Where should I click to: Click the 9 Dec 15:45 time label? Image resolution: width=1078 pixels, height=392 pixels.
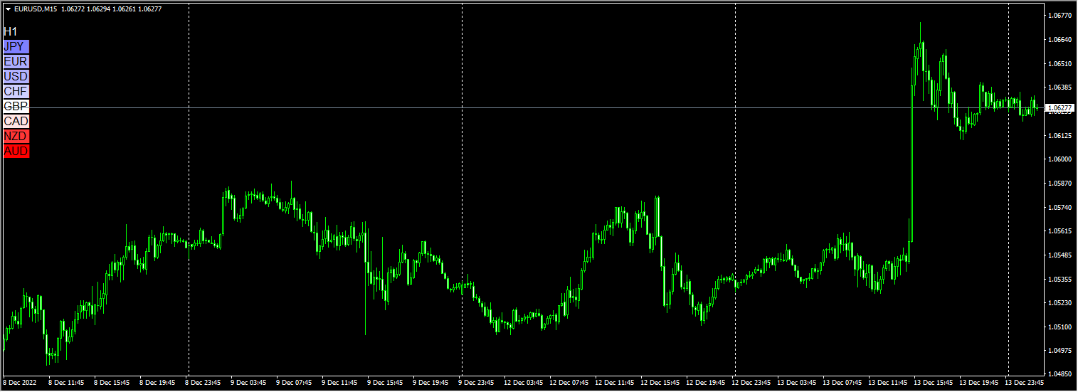(x=385, y=383)
